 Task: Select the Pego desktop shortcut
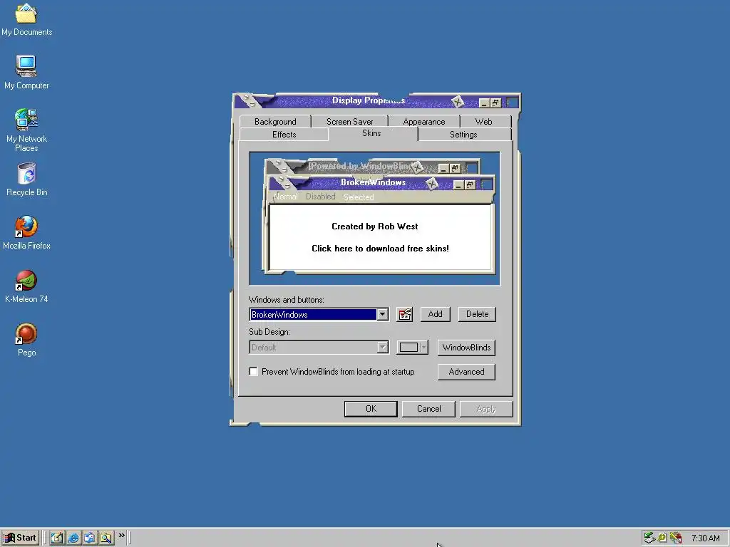(x=26, y=340)
